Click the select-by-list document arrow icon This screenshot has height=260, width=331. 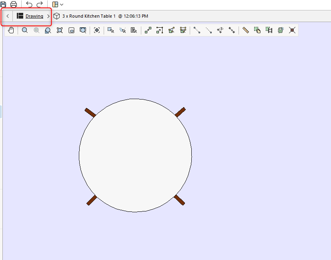134,30
